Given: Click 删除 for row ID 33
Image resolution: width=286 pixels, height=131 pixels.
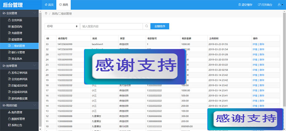Looking at the screenshot, I should point(262,44).
